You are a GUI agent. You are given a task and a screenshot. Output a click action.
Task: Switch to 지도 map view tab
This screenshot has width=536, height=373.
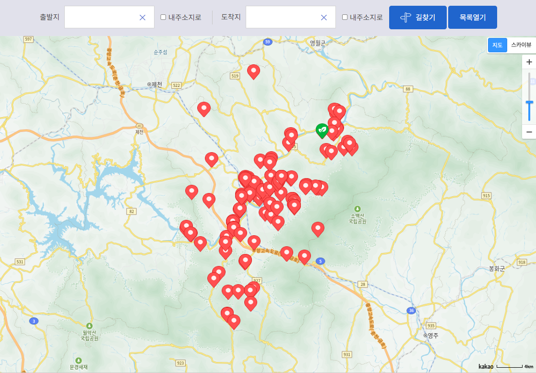pos(498,45)
